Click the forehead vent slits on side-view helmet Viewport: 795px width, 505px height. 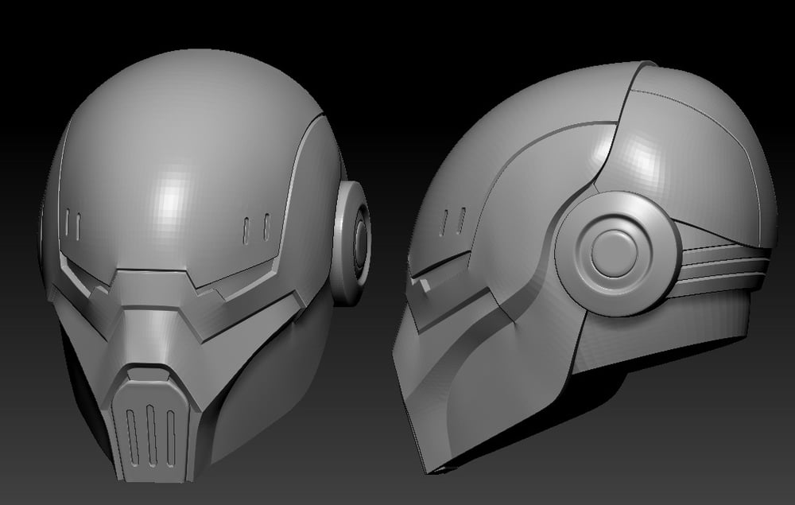[x=456, y=220]
